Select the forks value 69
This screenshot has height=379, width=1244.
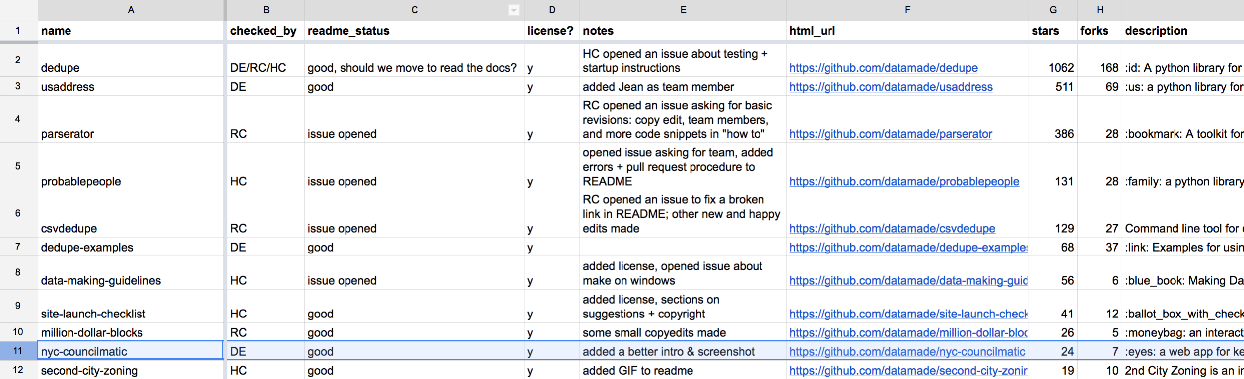[x=1100, y=86]
